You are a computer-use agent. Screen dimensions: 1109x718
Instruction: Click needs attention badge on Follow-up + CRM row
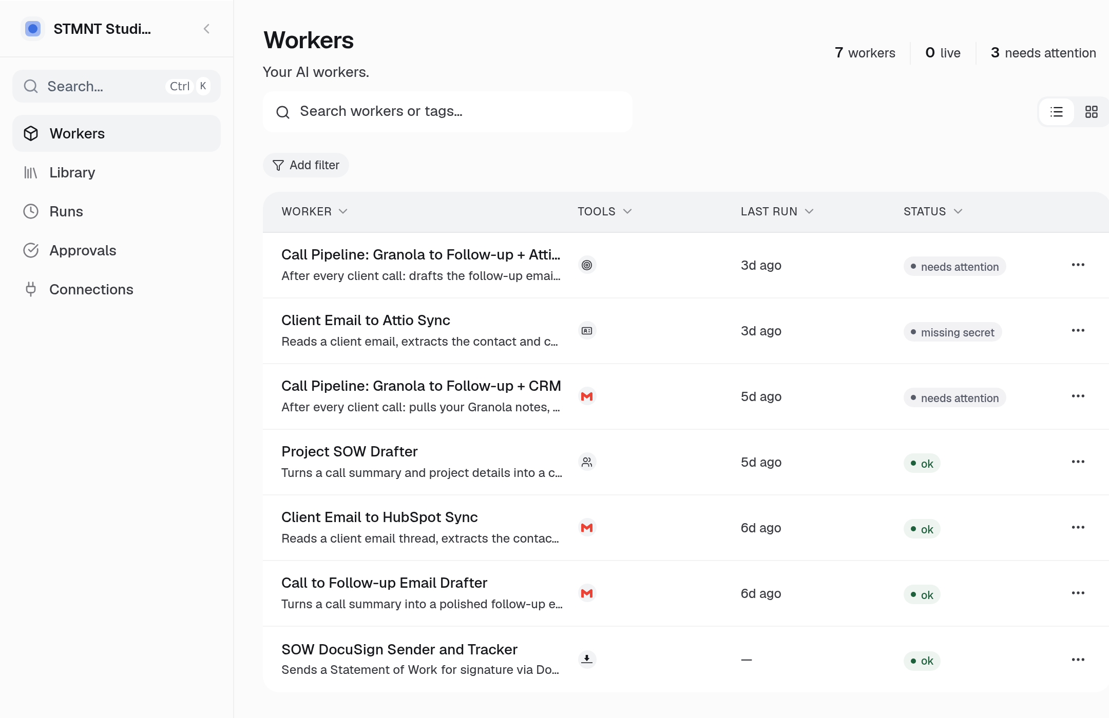pyautogui.click(x=954, y=398)
